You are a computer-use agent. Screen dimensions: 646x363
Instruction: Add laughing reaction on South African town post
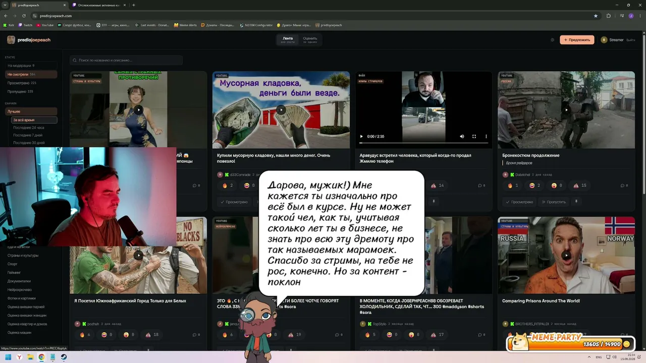click(107, 335)
